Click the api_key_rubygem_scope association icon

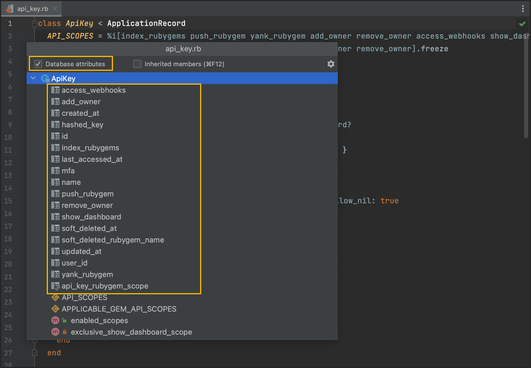click(x=55, y=286)
